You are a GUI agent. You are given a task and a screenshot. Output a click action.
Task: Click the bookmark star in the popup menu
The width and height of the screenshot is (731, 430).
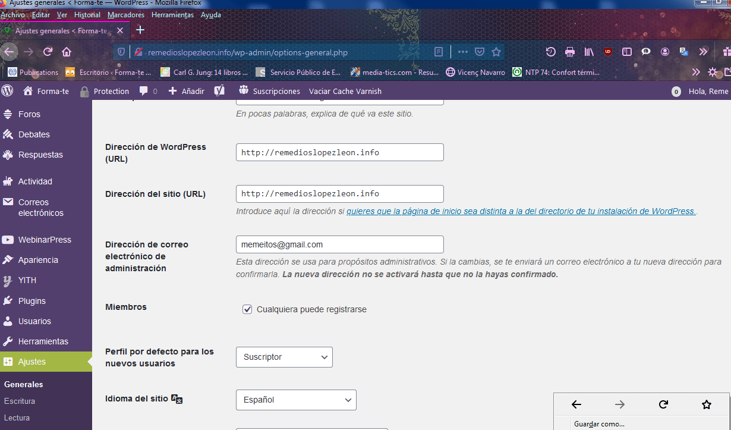pyautogui.click(x=707, y=404)
